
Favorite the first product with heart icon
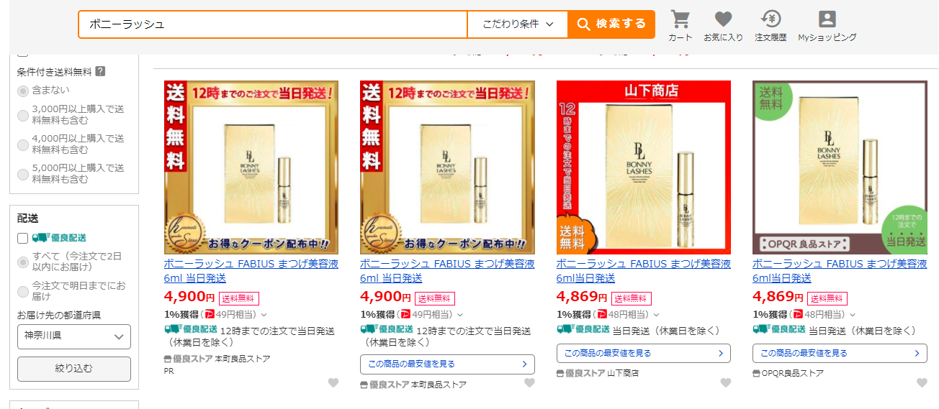[333, 382]
